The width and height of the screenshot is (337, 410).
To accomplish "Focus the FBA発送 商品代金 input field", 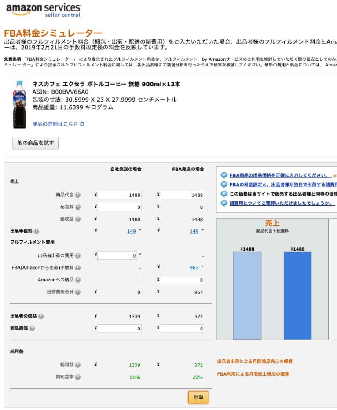I will [x=182, y=195].
